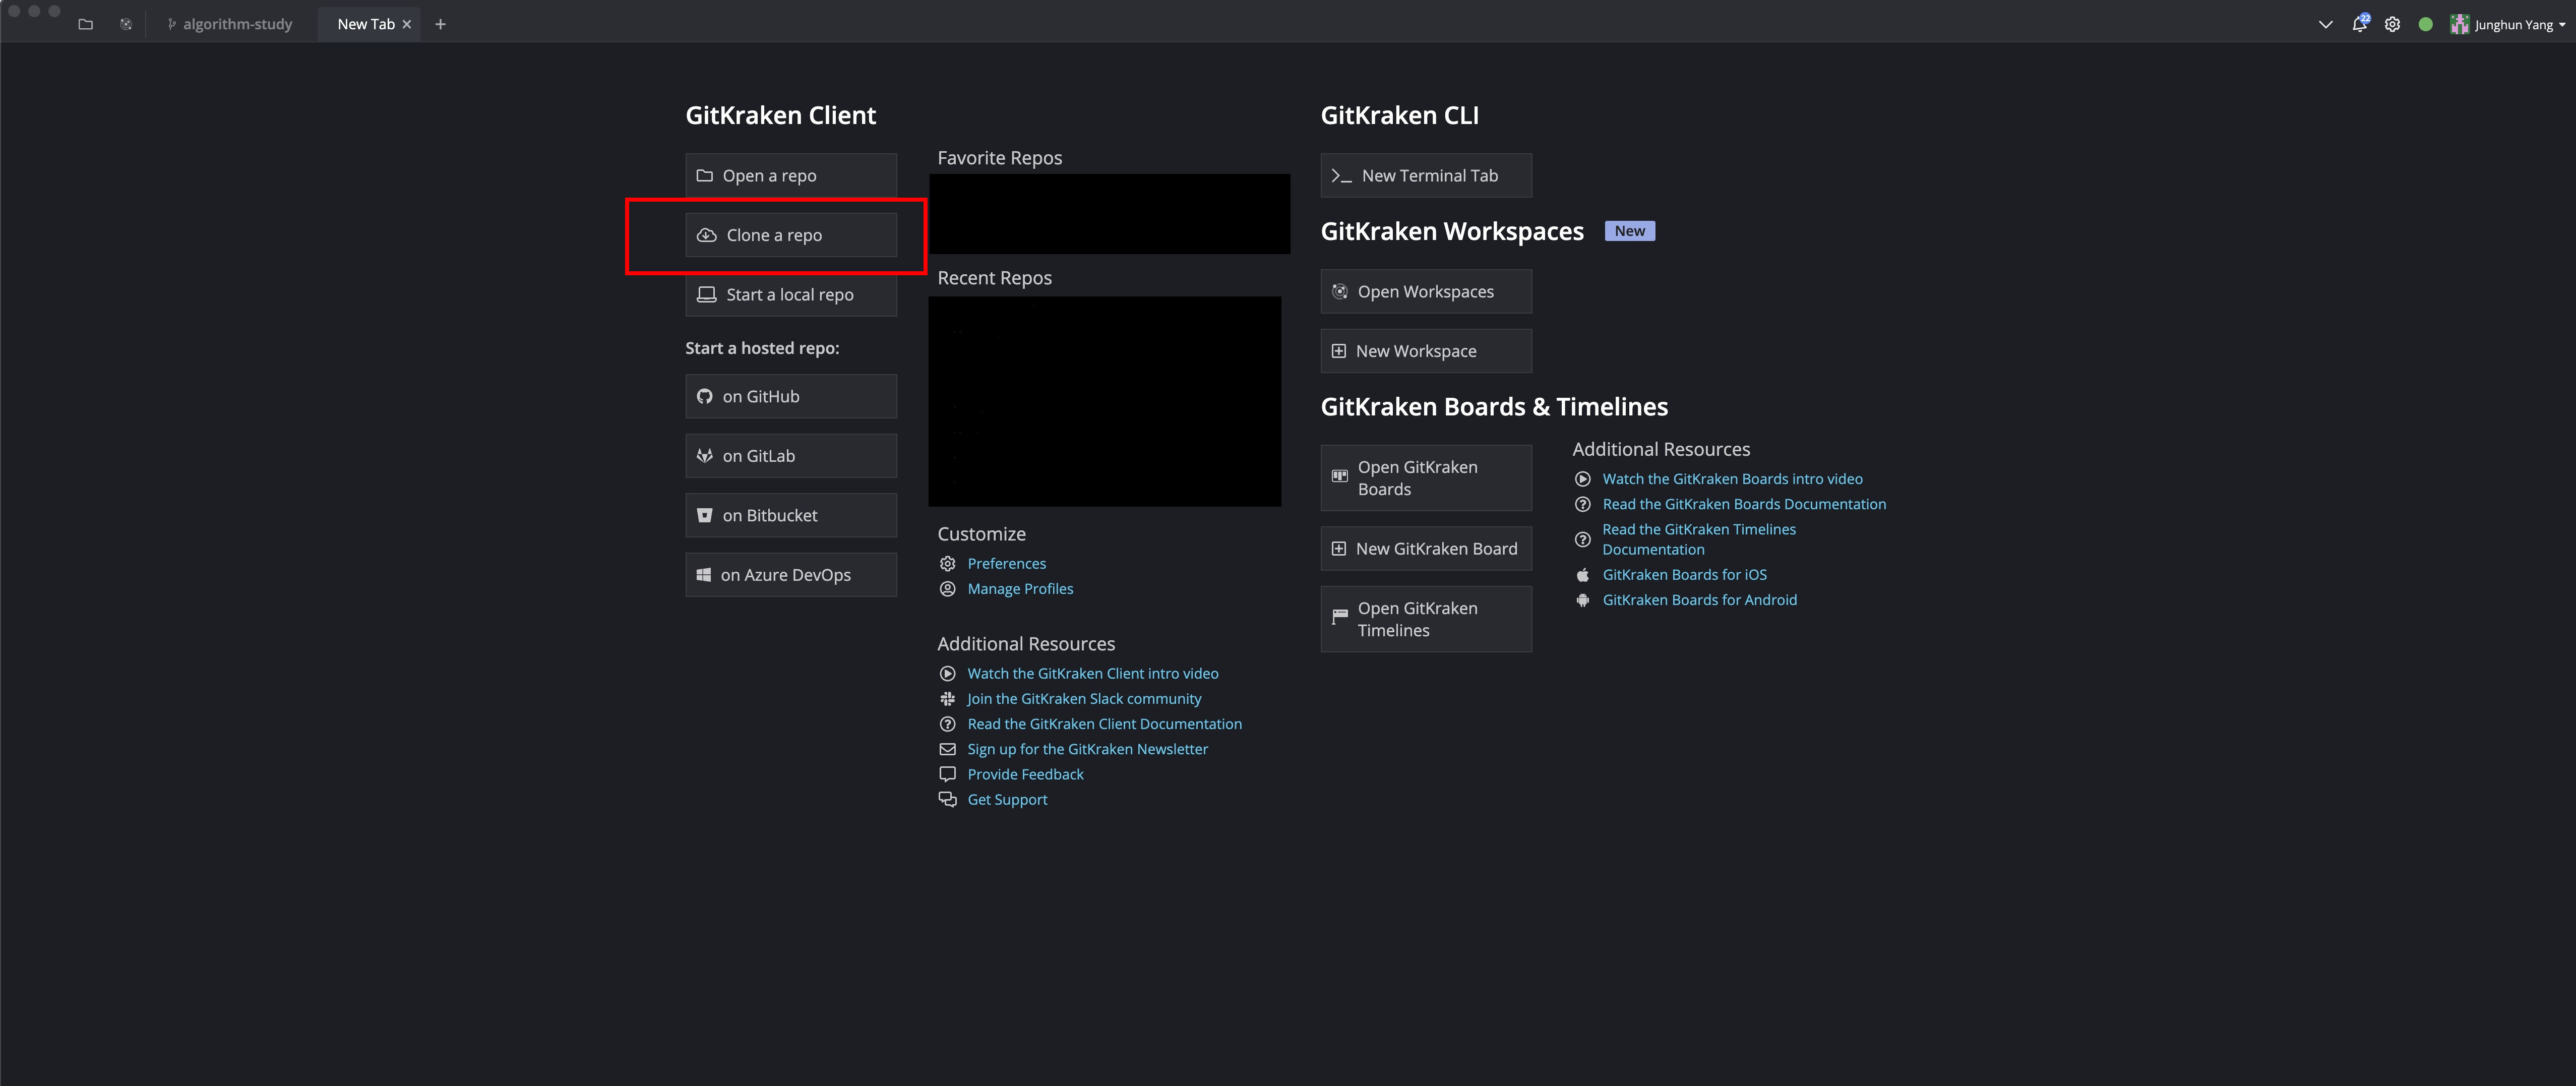Expand the chevron dropdown near notifications

2325,25
